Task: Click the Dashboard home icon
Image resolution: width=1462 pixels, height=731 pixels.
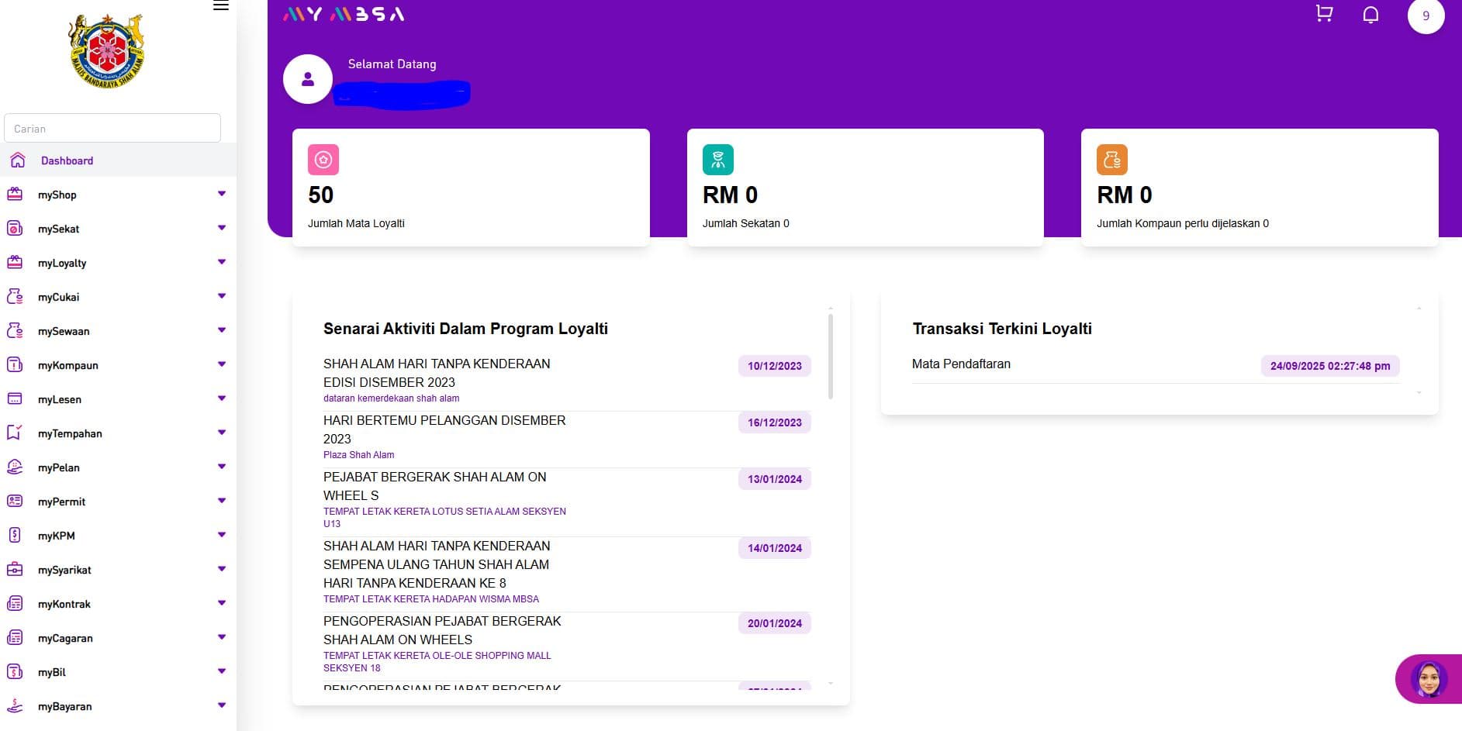Action: [17, 160]
